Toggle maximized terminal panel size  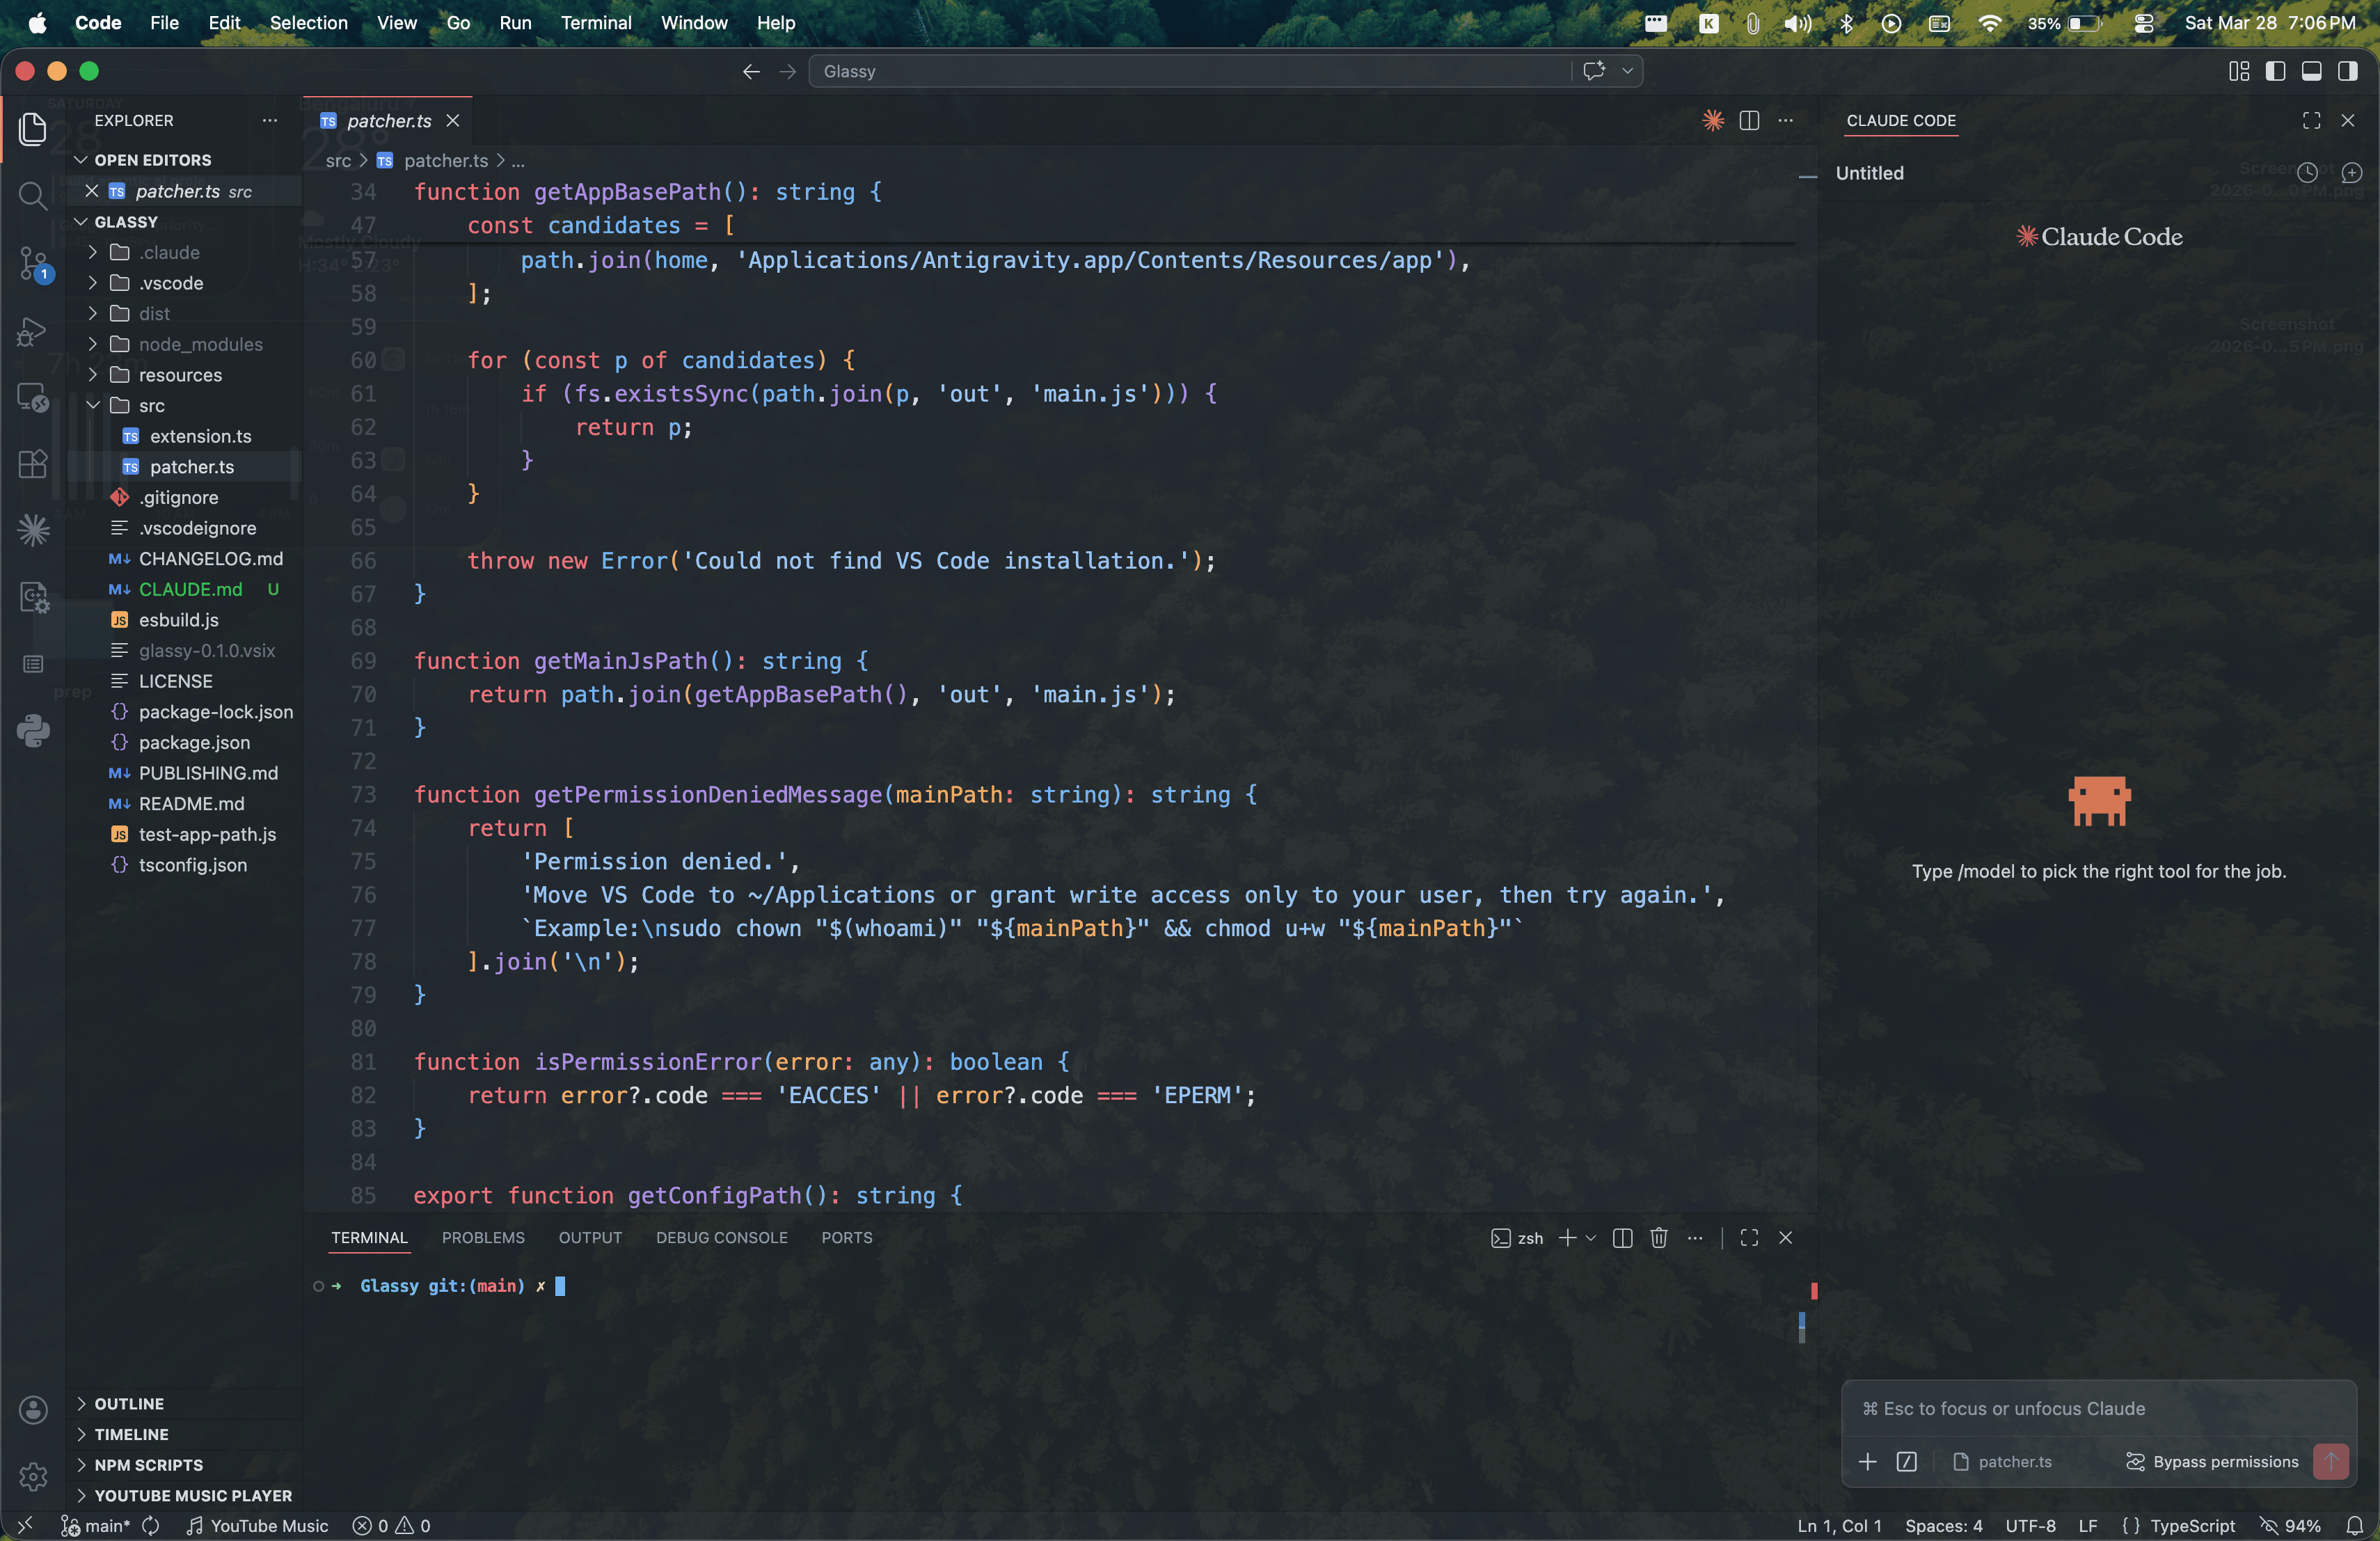point(1749,1237)
